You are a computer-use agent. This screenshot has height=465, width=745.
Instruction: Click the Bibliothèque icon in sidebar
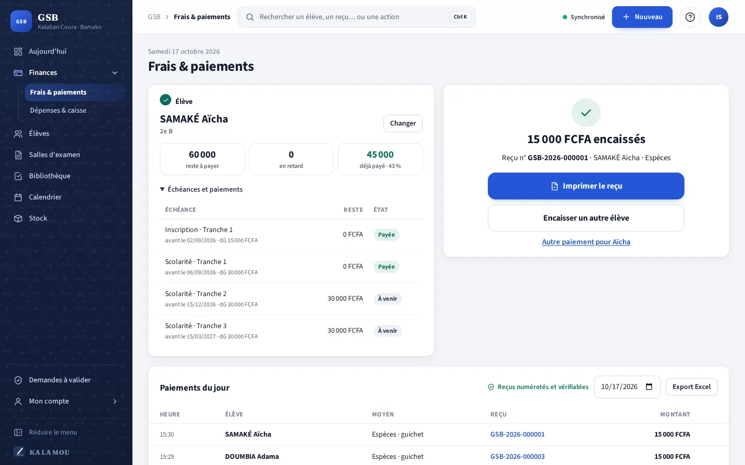coord(18,176)
